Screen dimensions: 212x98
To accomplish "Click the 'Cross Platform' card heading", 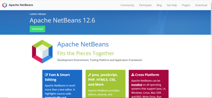I will click(147, 75).
